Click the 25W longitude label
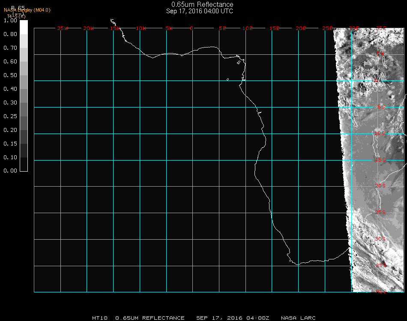 tap(63, 28)
